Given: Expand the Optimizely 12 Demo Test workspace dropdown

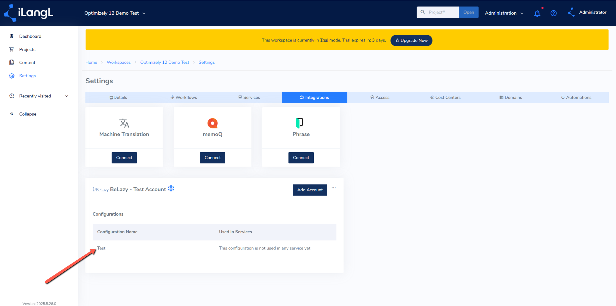Looking at the screenshot, I should (115, 13).
